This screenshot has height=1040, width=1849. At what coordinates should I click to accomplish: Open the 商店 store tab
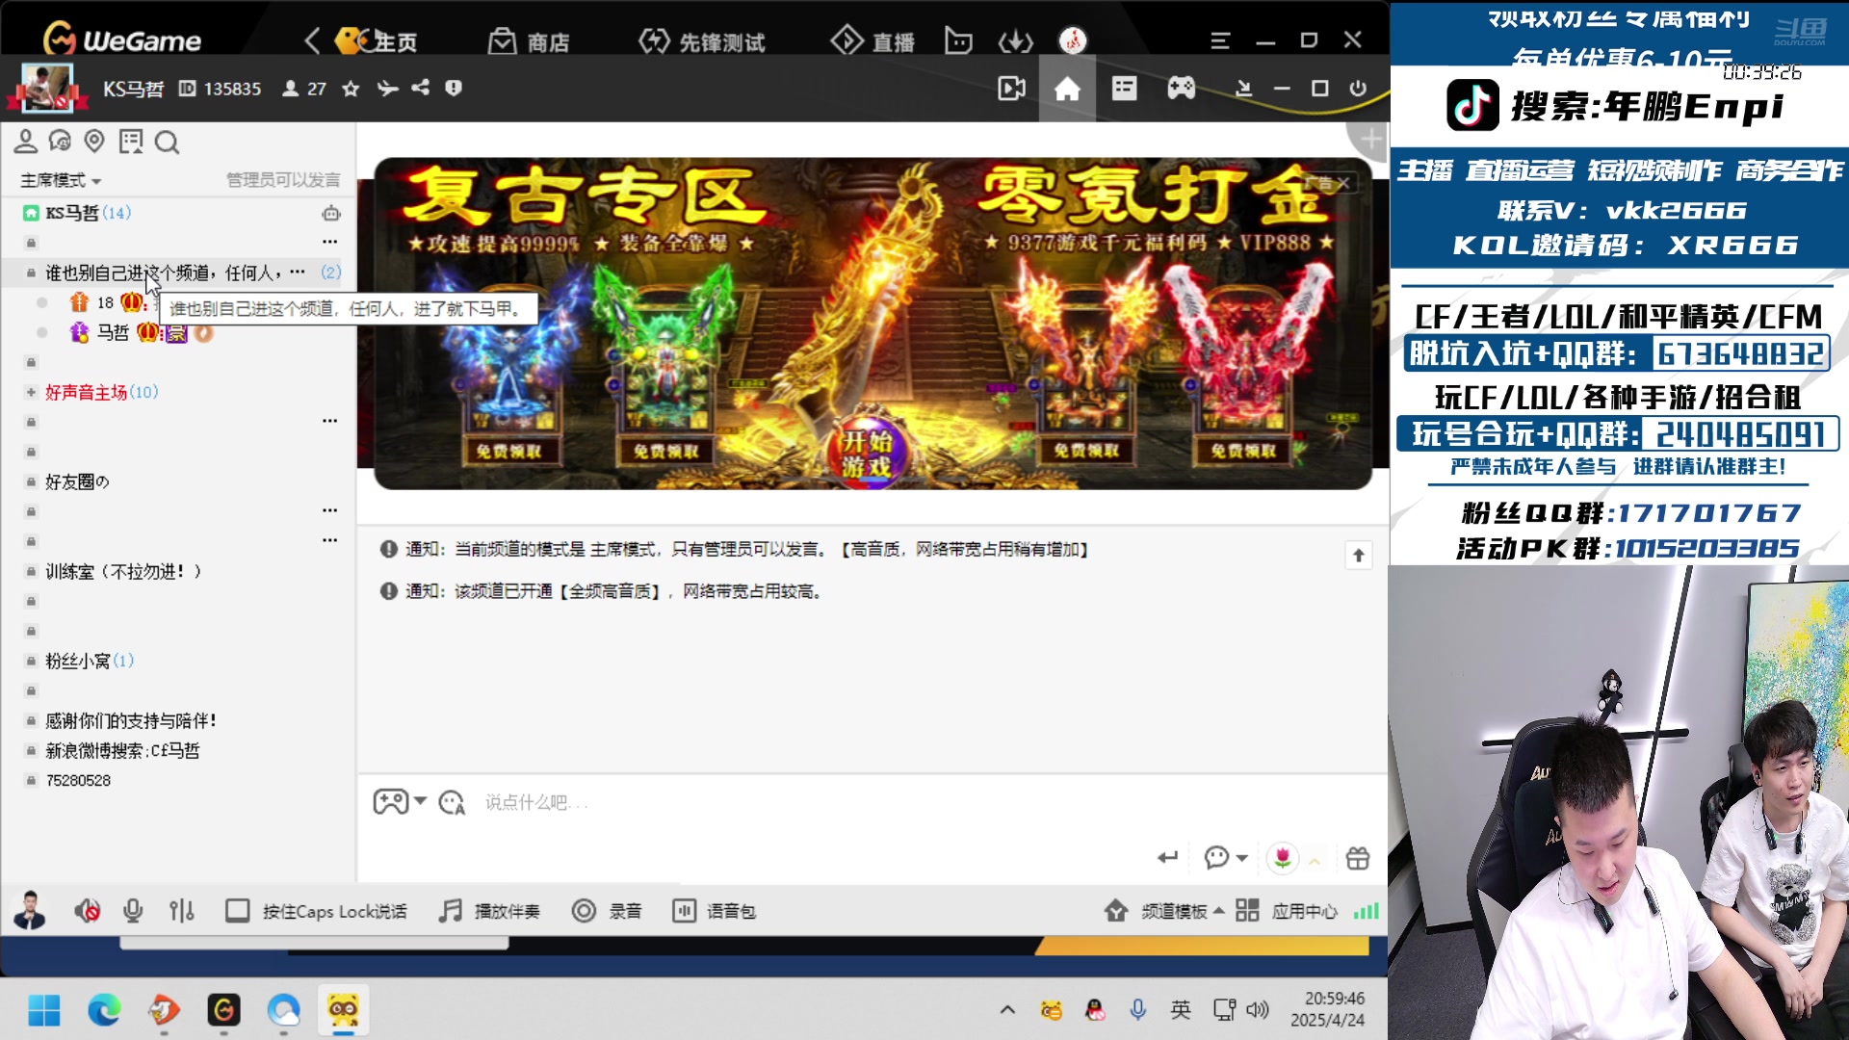click(529, 41)
